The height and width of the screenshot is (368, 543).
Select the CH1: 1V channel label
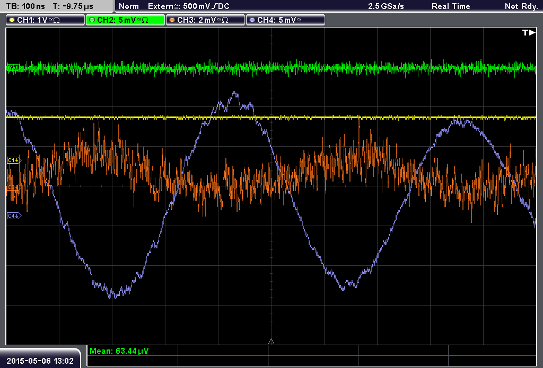tap(46, 20)
